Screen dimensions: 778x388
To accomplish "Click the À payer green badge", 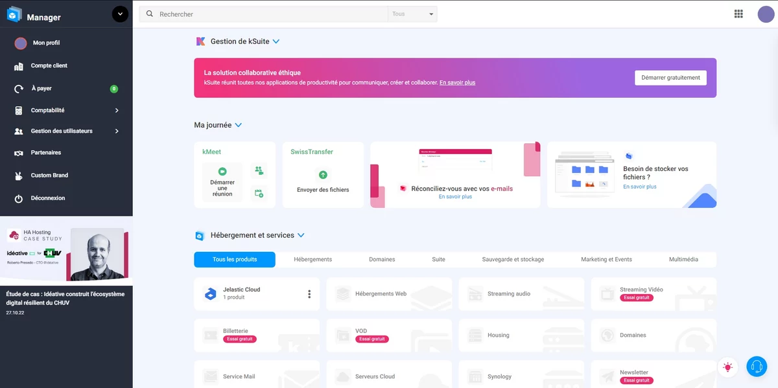I will point(114,89).
